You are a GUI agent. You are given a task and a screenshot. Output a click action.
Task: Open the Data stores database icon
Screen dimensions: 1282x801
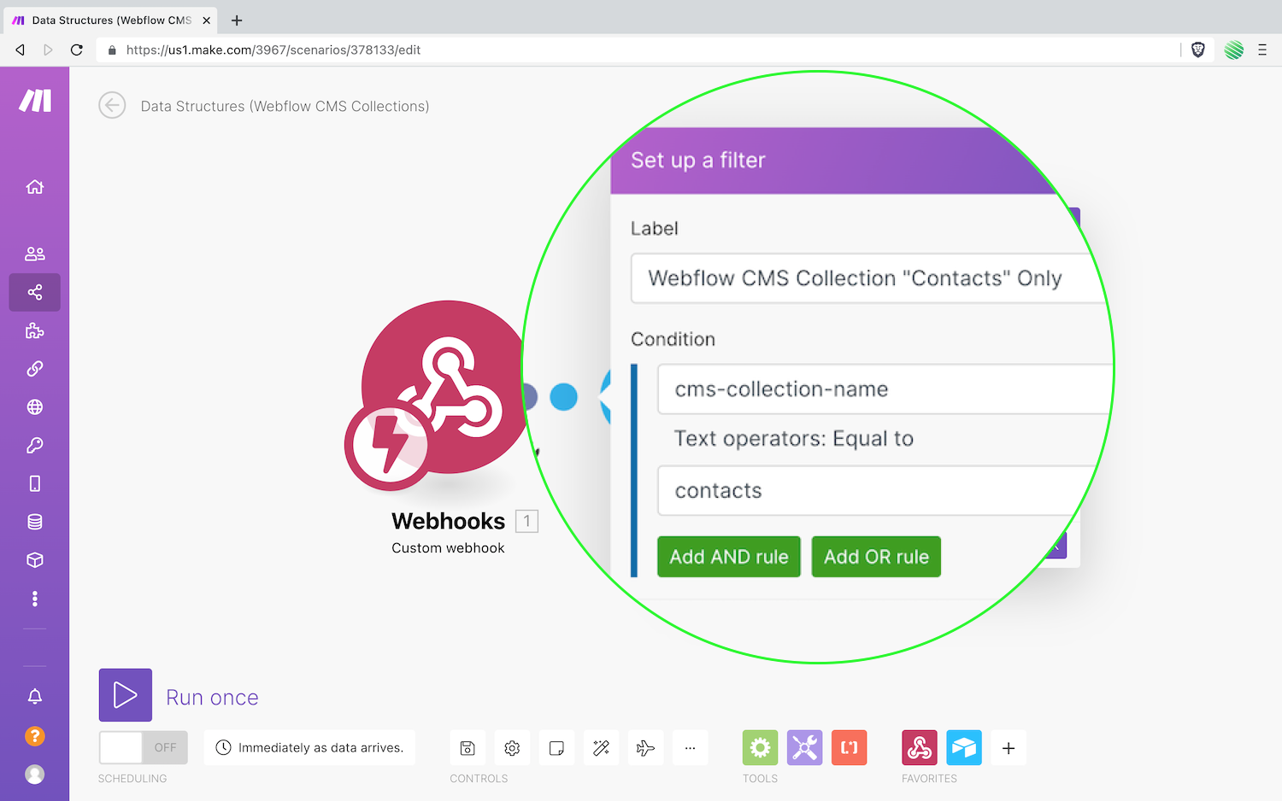coord(35,522)
